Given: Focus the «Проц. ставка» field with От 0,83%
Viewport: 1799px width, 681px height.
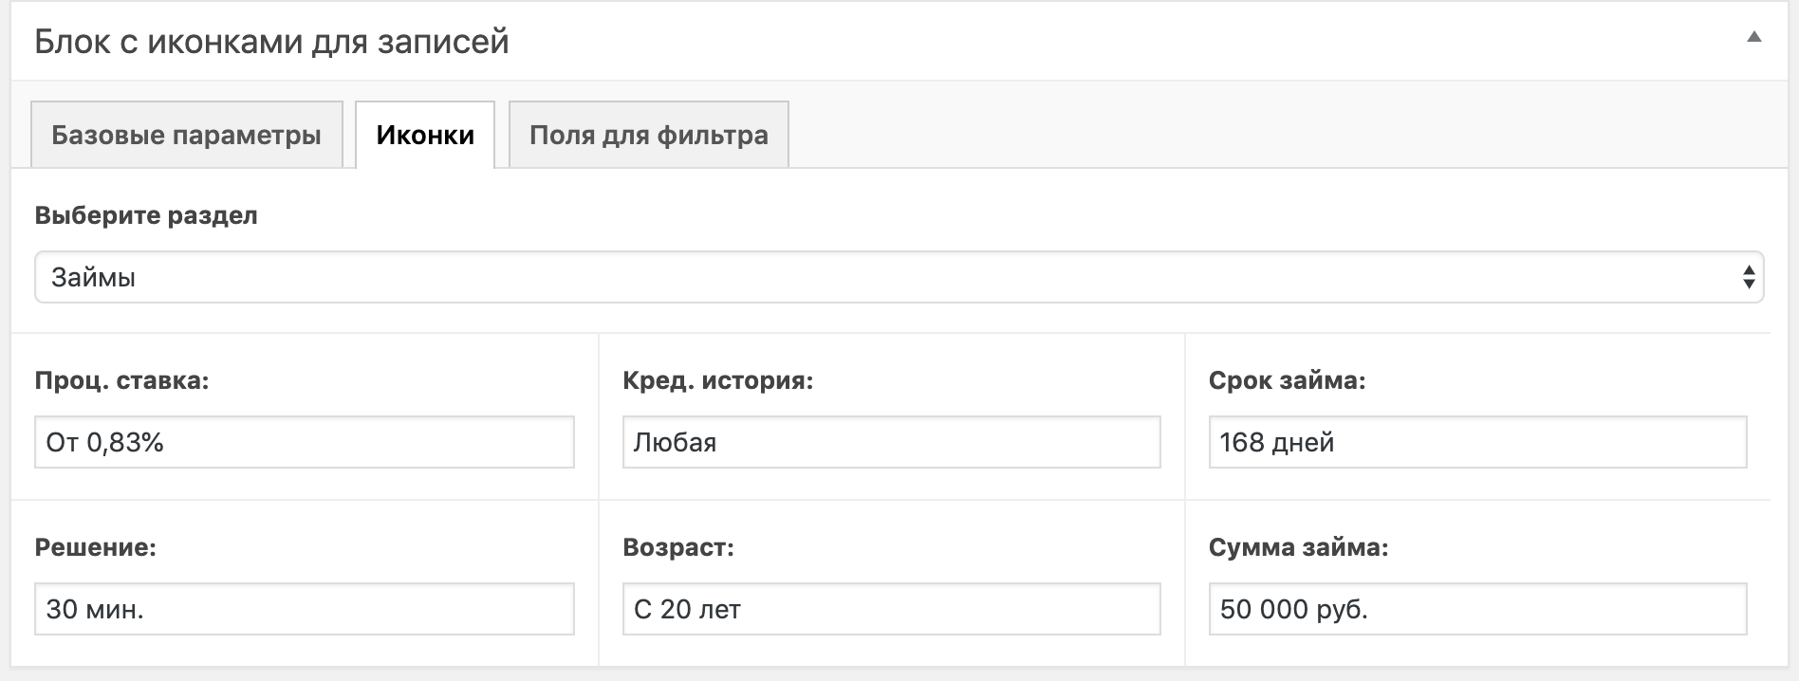Looking at the screenshot, I should pos(304,442).
